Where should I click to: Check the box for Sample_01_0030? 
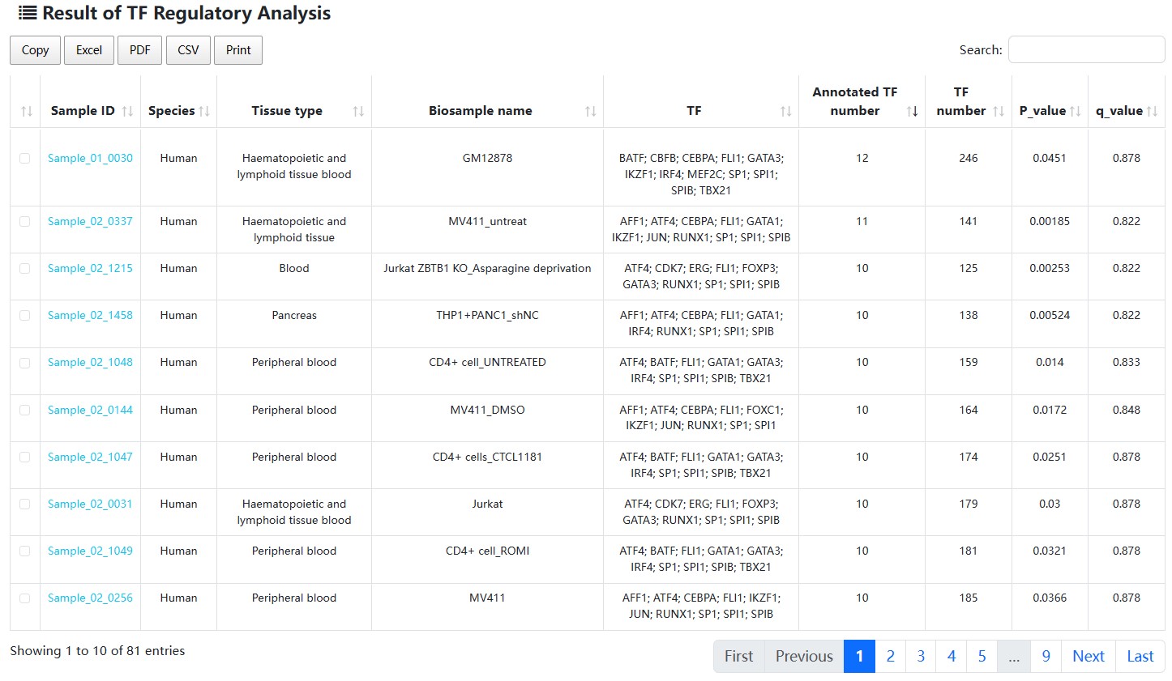tap(25, 159)
